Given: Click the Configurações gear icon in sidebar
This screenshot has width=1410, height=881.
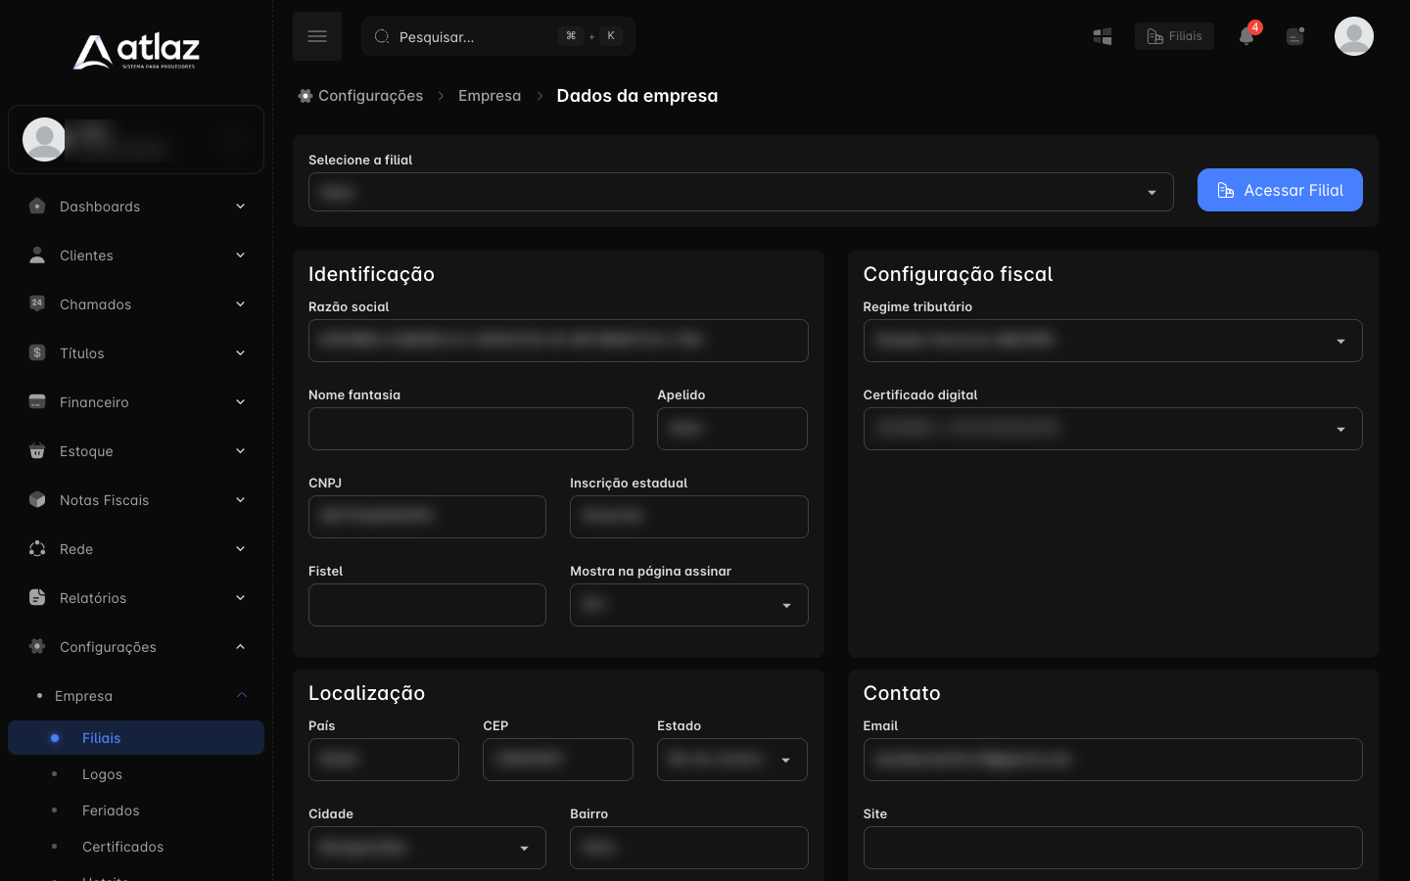Looking at the screenshot, I should coord(37,647).
